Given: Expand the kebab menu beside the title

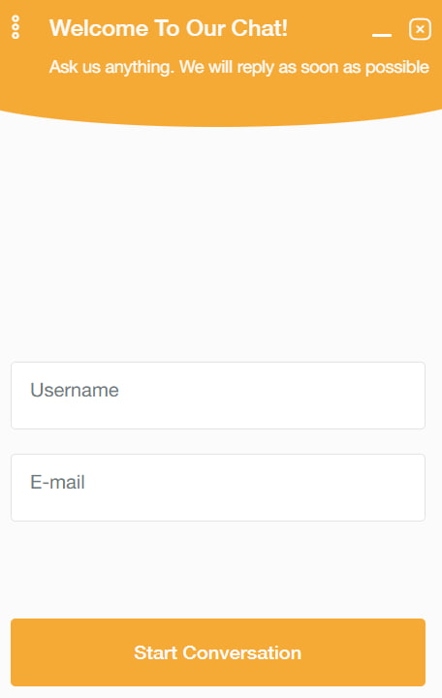Looking at the screenshot, I should (x=16, y=27).
